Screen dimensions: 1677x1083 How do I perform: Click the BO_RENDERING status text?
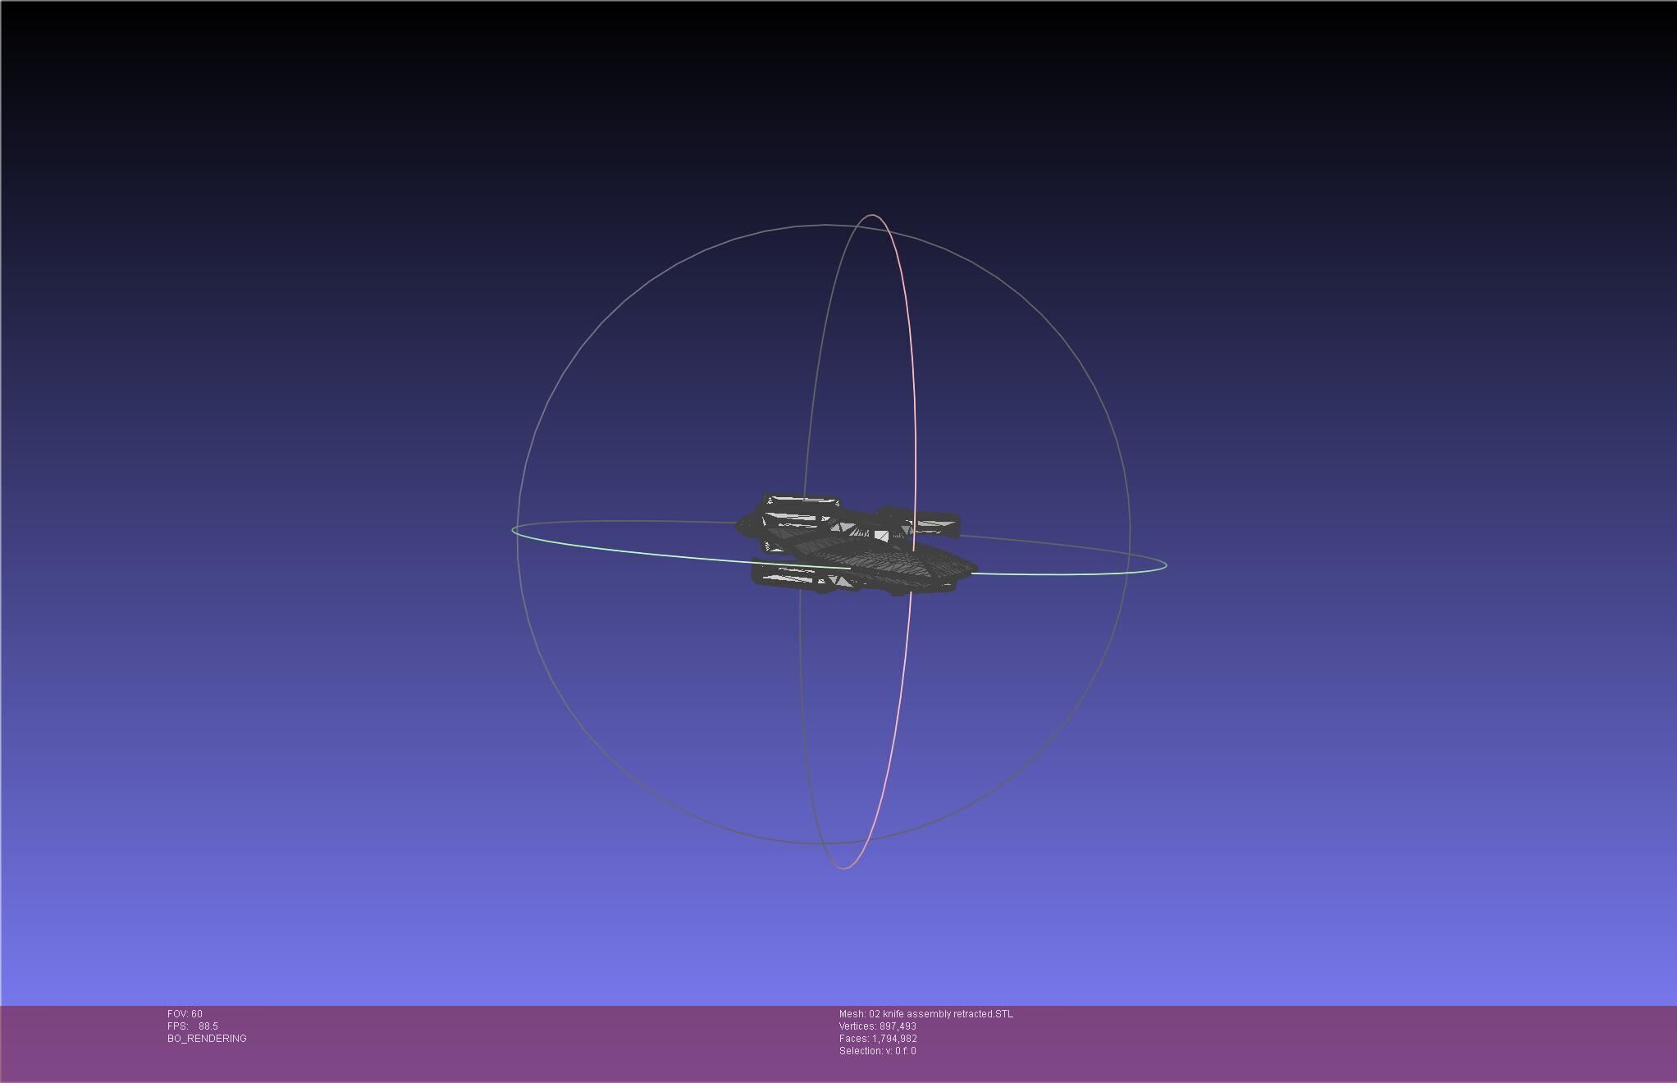(x=207, y=1039)
